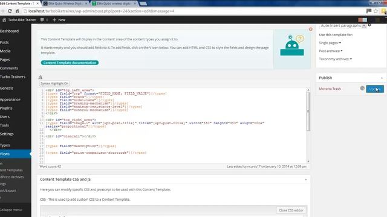Open the Content Template documentation link
The width and height of the screenshot is (387, 217).
click(x=70, y=63)
